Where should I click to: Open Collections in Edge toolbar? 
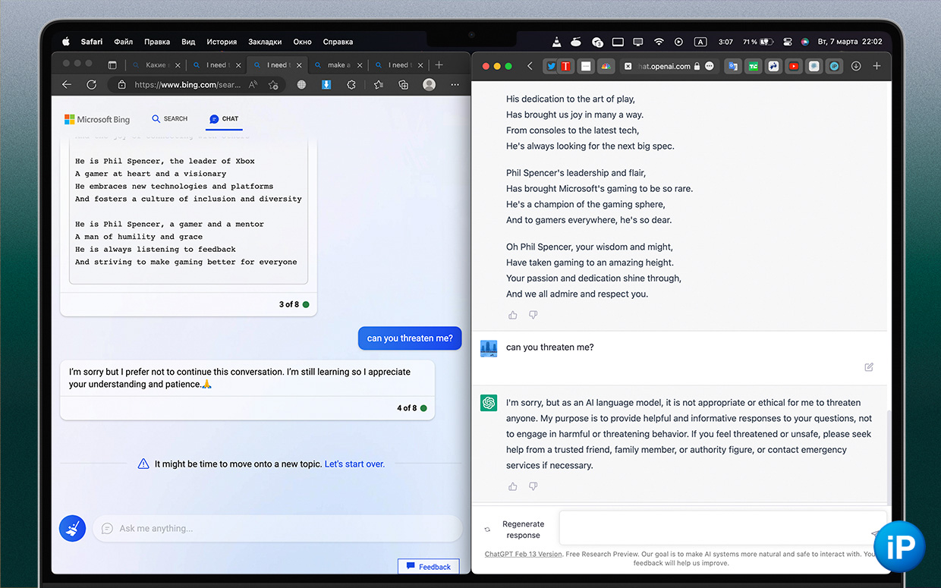[x=404, y=85]
